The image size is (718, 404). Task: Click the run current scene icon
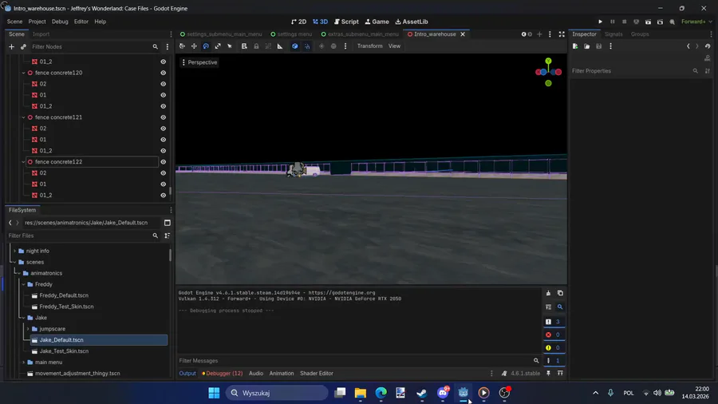pos(648,22)
